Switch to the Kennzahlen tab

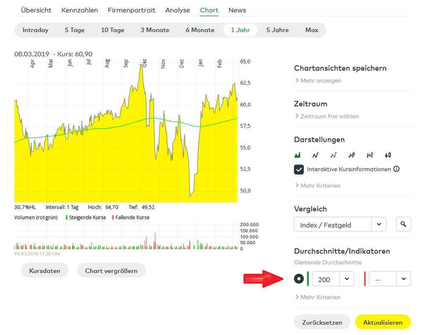tap(79, 10)
